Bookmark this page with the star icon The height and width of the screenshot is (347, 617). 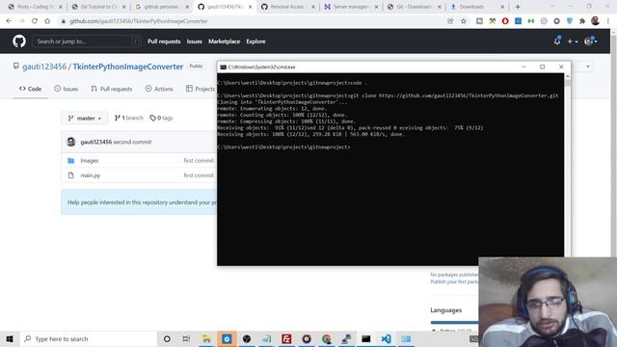click(464, 21)
